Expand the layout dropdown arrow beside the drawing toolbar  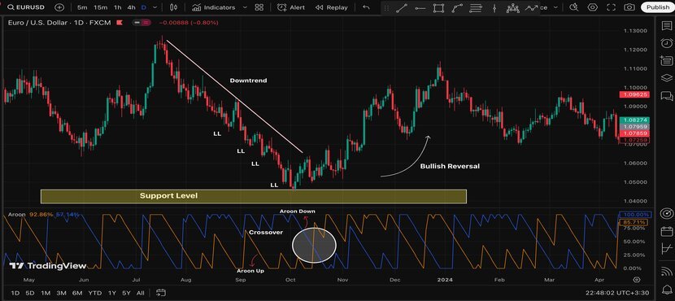555,7
